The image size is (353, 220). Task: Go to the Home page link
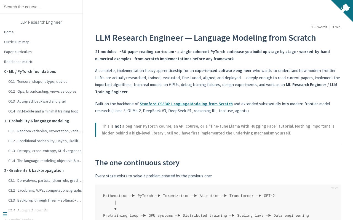pyautogui.click(x=9, y=32)
